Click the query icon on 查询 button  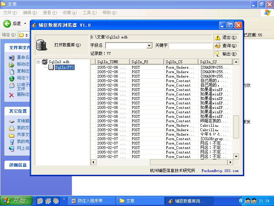[x=218, y=46]
